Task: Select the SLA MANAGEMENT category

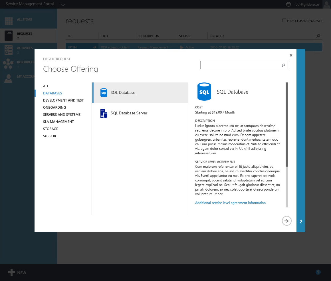Action: pos(58,122)
